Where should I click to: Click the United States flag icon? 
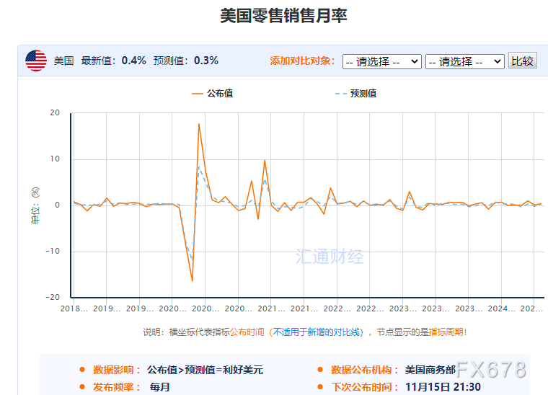[36, 61]
